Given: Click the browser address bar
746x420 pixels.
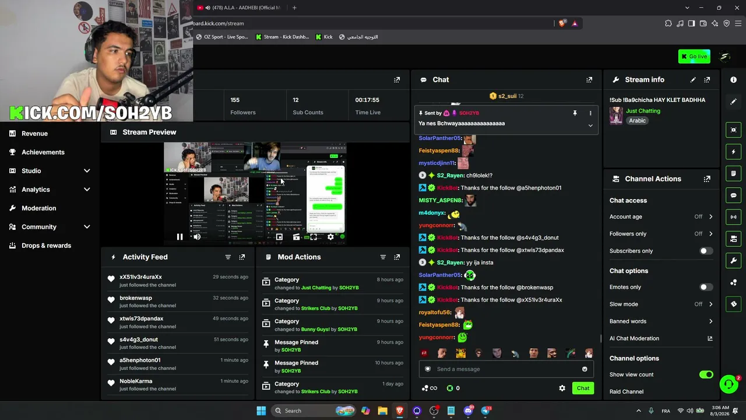Looking at the screenshot, I should pyautogui.click(x=373, y=23).
